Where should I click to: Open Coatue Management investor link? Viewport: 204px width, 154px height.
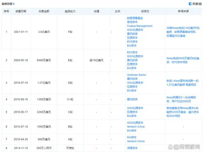(140, 26)
